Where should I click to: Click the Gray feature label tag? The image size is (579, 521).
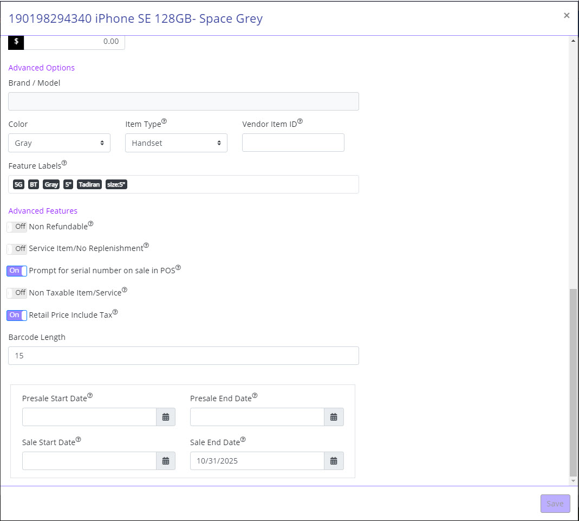(x=51, y=184)
